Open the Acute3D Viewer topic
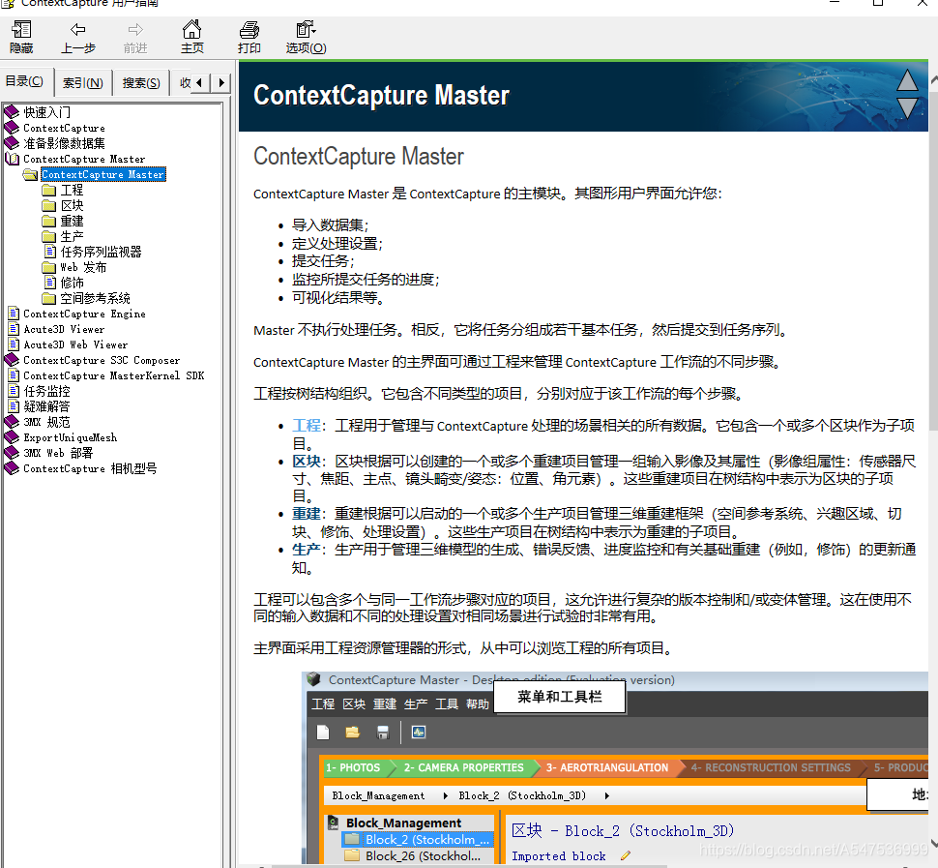This screenshot has width=938, height=868. coord(56,329)
